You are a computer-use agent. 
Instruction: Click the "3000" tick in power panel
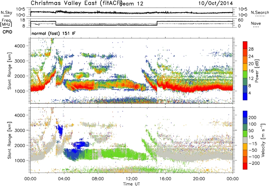coord(20,61)
